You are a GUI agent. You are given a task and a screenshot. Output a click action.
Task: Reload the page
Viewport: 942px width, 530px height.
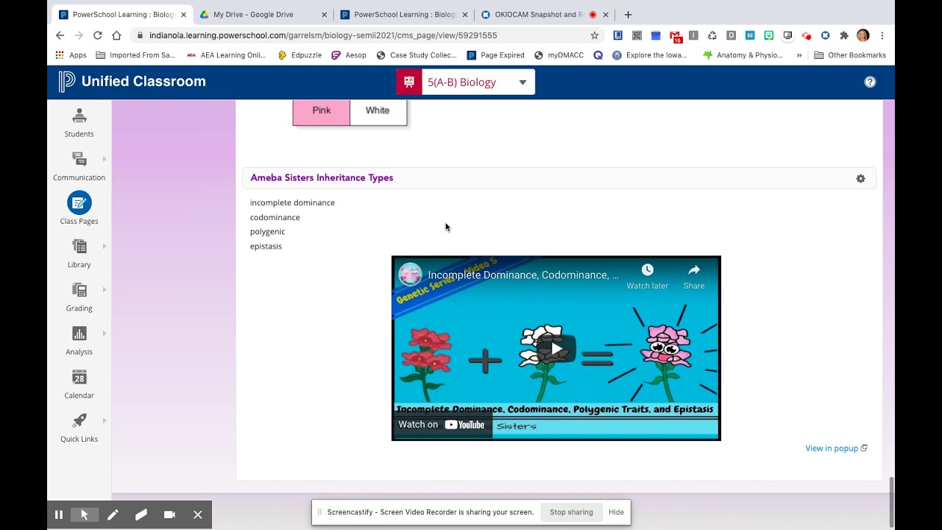click(97, 35)
